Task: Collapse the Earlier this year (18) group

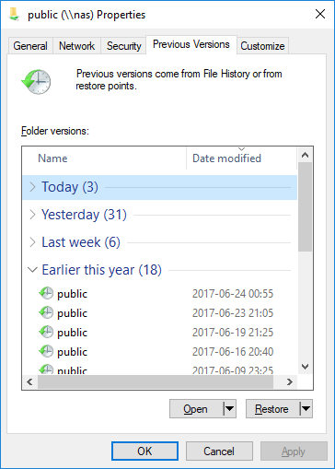Action: pos(32,270)
